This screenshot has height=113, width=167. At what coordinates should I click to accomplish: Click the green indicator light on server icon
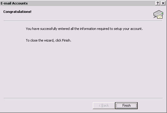point(162,13)
